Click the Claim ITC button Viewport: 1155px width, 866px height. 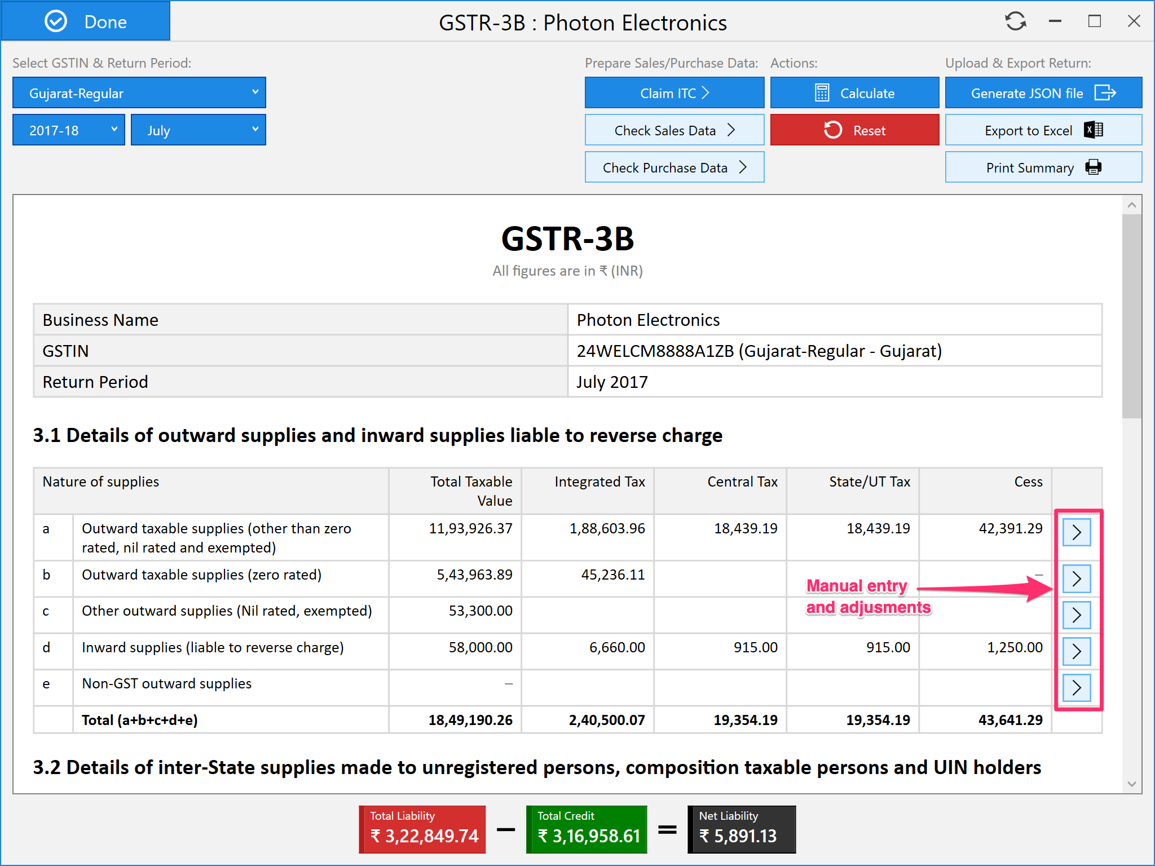[675, 93]
